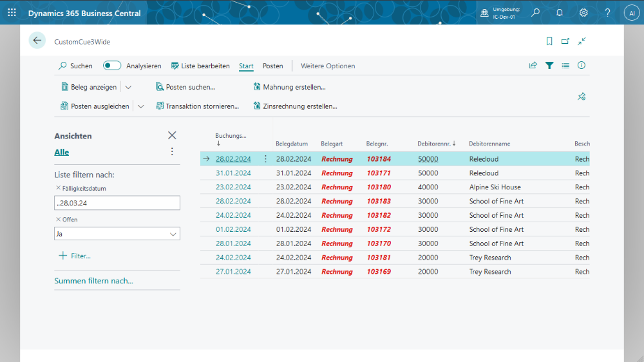Open the app launcher waffle menu
The height and width of the screenshot is (362, 644).
coord(12,13)
